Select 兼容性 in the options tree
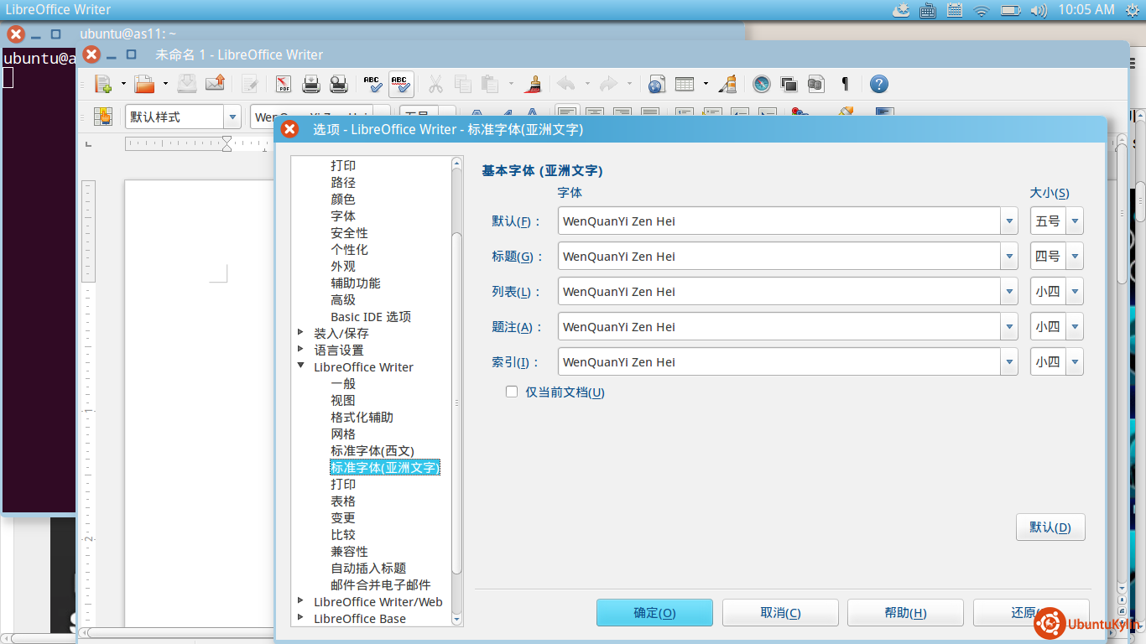The image size is (1146, 644). coord(349,551)
